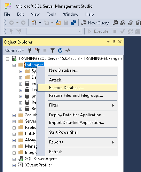Image resolution: width=141 pixels, height=172 pixels.
Task: Select SQL Server Agent in tree
Action: pyautogui.click(x=41, y=159)
